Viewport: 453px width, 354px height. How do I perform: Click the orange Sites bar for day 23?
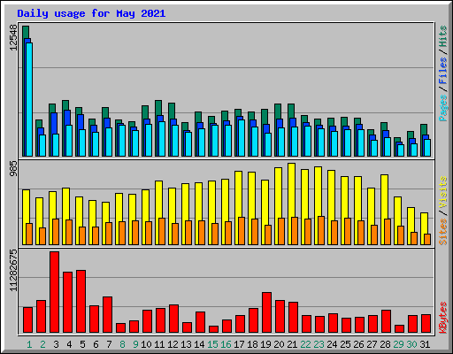[x=321, y=230]
